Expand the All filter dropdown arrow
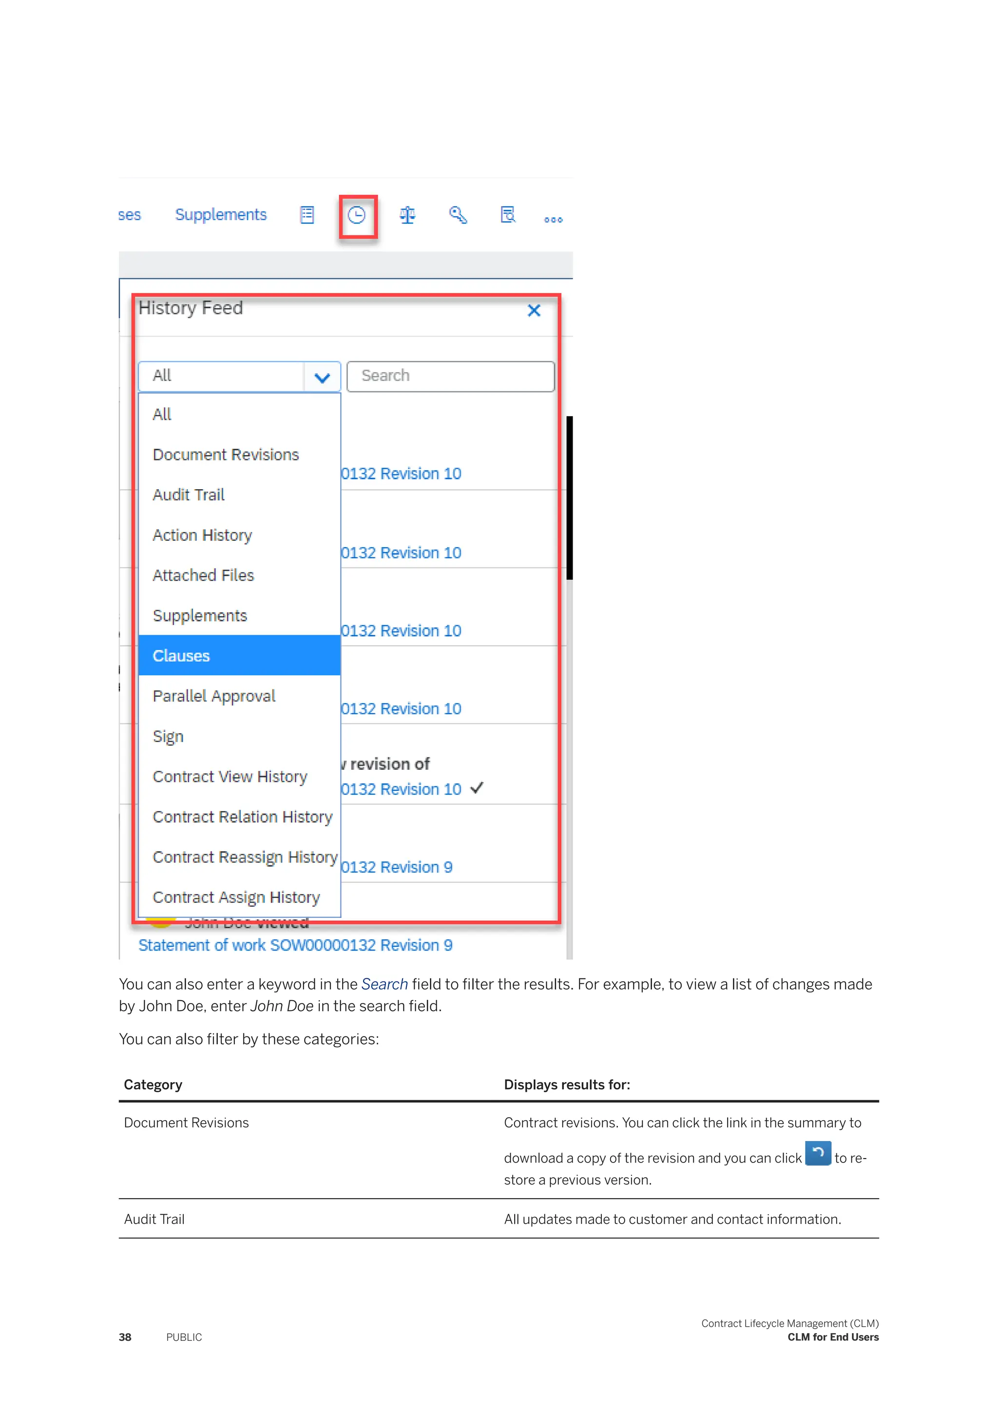 tap(322, 377)
